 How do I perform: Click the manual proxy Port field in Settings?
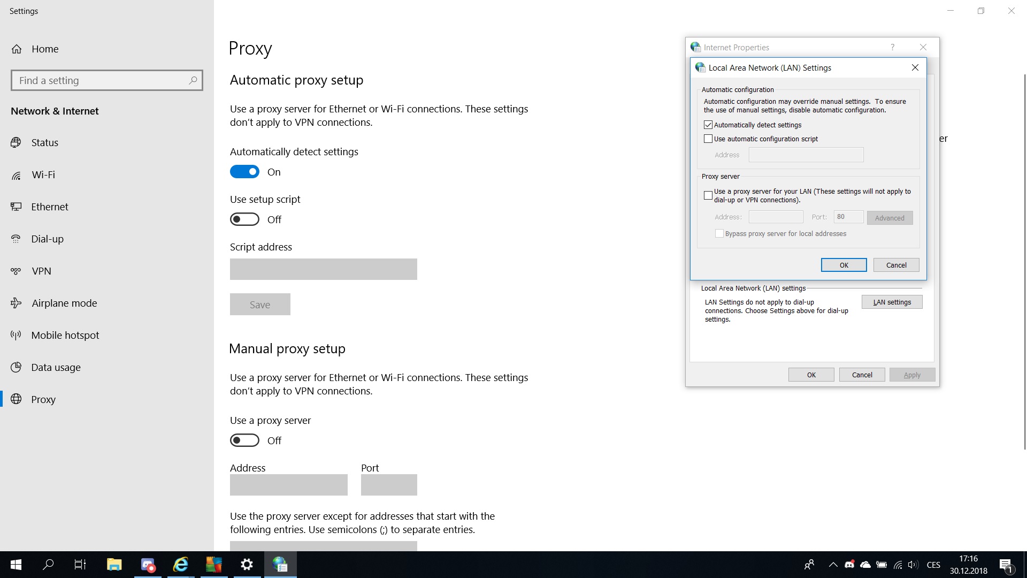pos(389,485)
